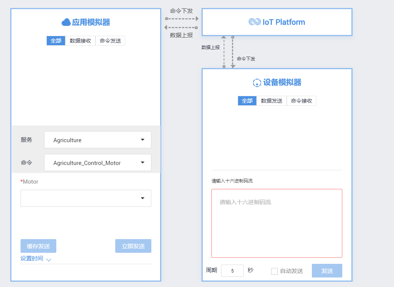Switch to the 数据接收 tab
Screen dimensions: 394x287
[80, 41]
